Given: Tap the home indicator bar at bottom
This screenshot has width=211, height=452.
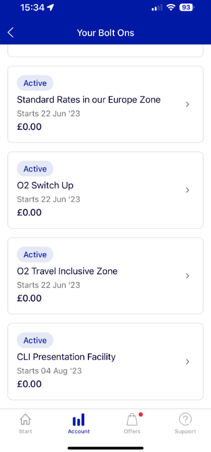Looking at the screenshot, I should [105, 448].
